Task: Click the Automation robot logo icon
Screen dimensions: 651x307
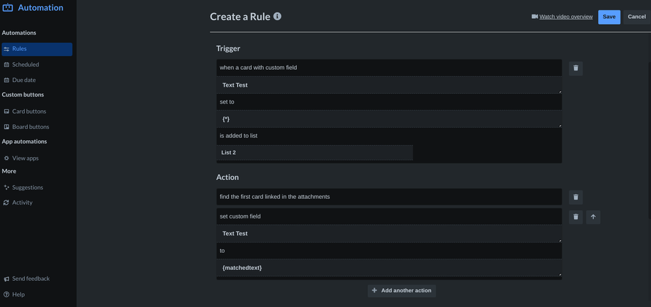Action: pyautogui.click(x=8, y=8)
